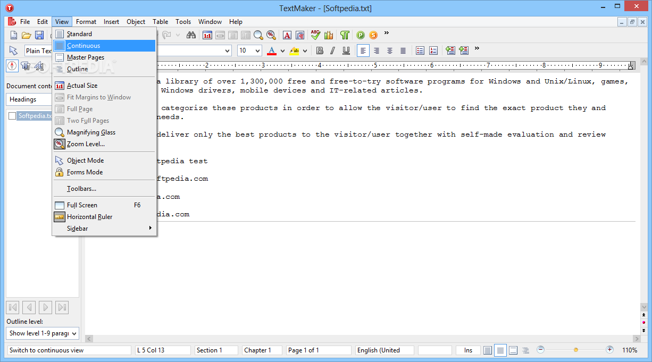This screenshot has width=652, height=362.
Task: Open the Headings dropdown in the sidebar
Action: click(x=30, y=99)
